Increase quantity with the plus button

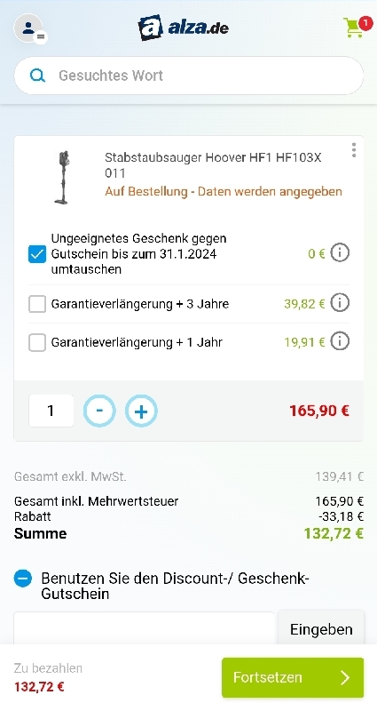coord(141,411)
